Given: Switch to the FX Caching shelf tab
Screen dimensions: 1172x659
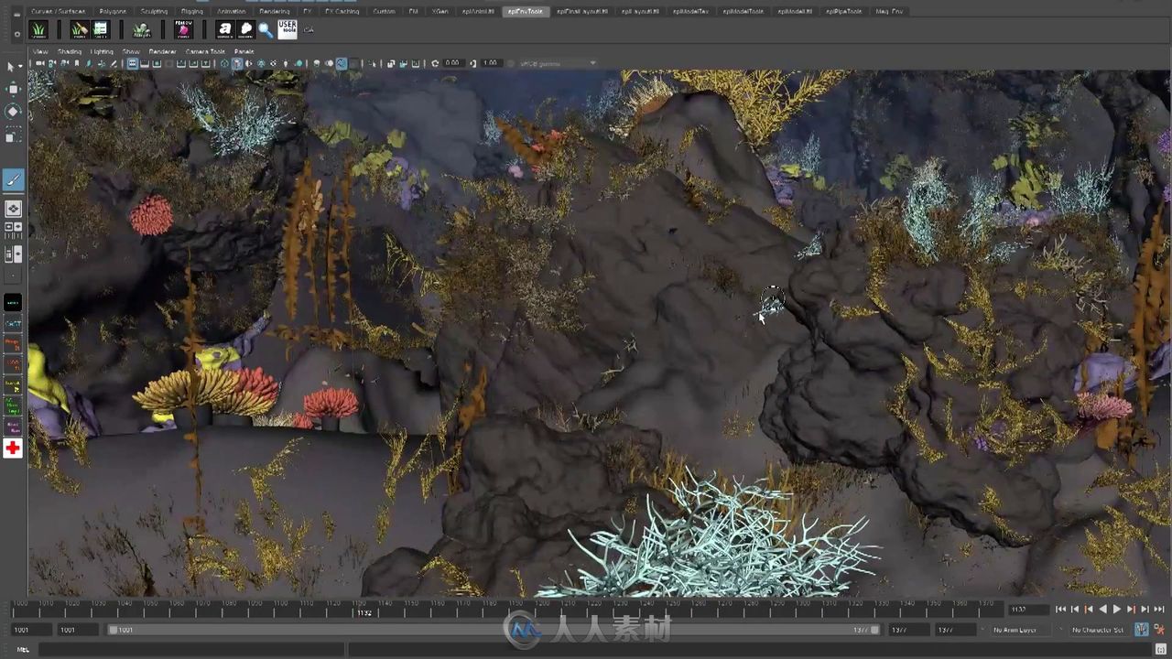Looking at the screenshot, I should [x=342, y=11].
